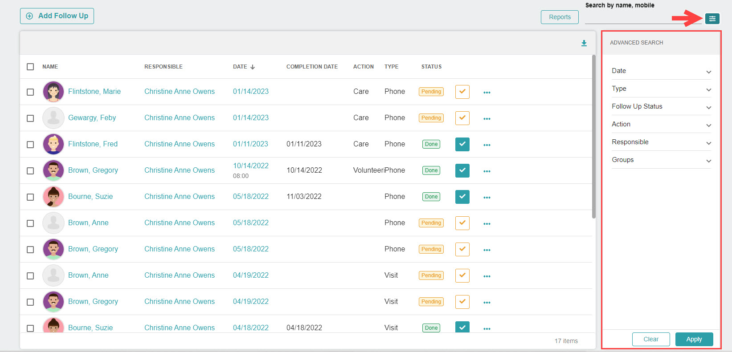The image size is (732, 352).
Task: Check the box for Flintstone, Marie row
Action: pyautogui.click(x=30, y=92)
